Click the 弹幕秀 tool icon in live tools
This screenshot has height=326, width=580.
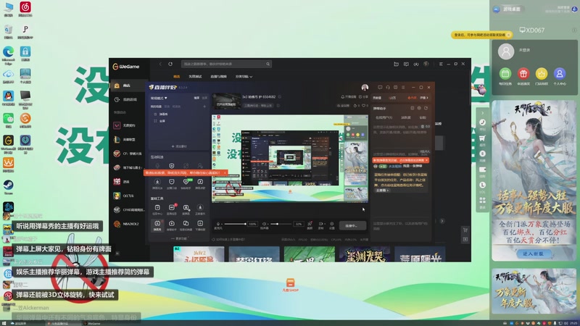tap(157, 225)
